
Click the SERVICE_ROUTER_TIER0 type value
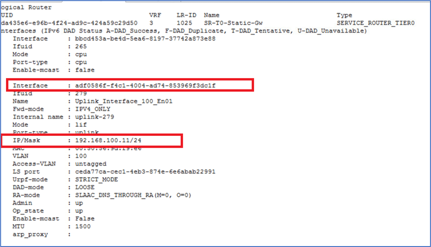376,23
